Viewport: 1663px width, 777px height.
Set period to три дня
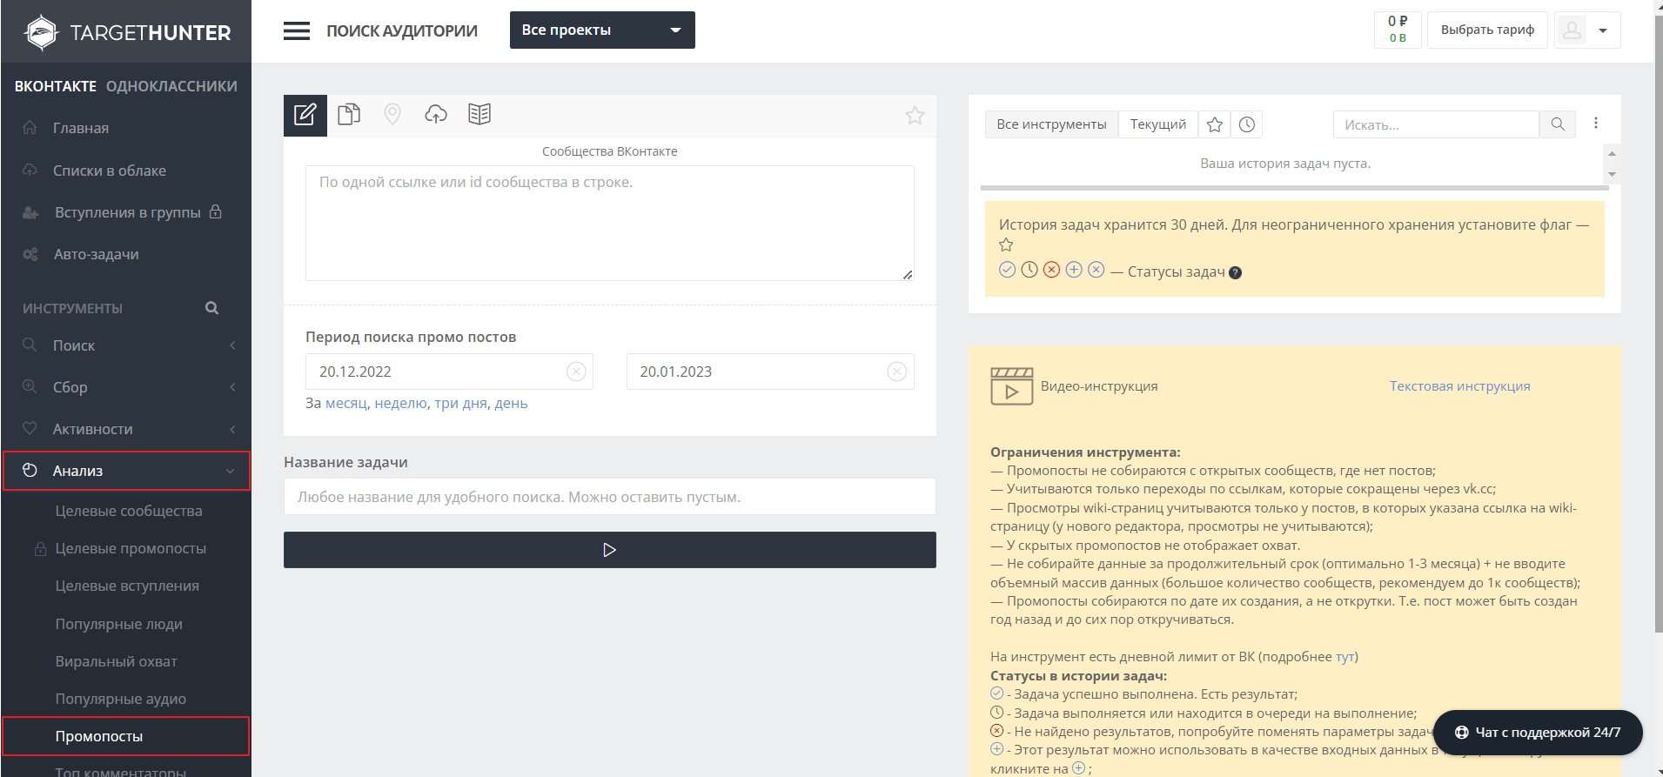click(x=461, y=403)
